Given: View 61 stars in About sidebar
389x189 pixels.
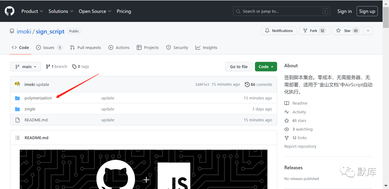Looking at the screenshot, I should coord(295,121).
